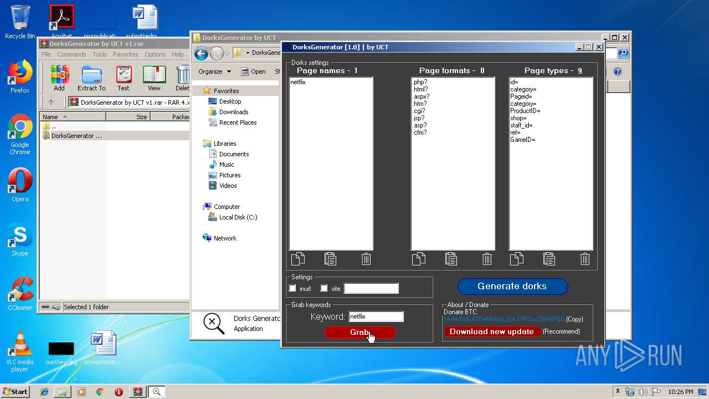Select ProductID= in Page types
709x399 pixels.
tap(525, 111)
